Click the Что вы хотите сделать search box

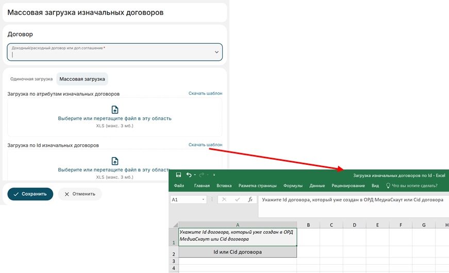tap(414, 185)
